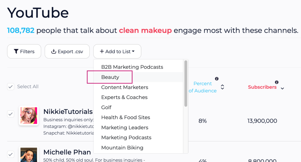Screen dimensions: 301x162
Task: Click NikkieTutorials 13,900,000 subscribers value
Action: click(x=262, y=121)
